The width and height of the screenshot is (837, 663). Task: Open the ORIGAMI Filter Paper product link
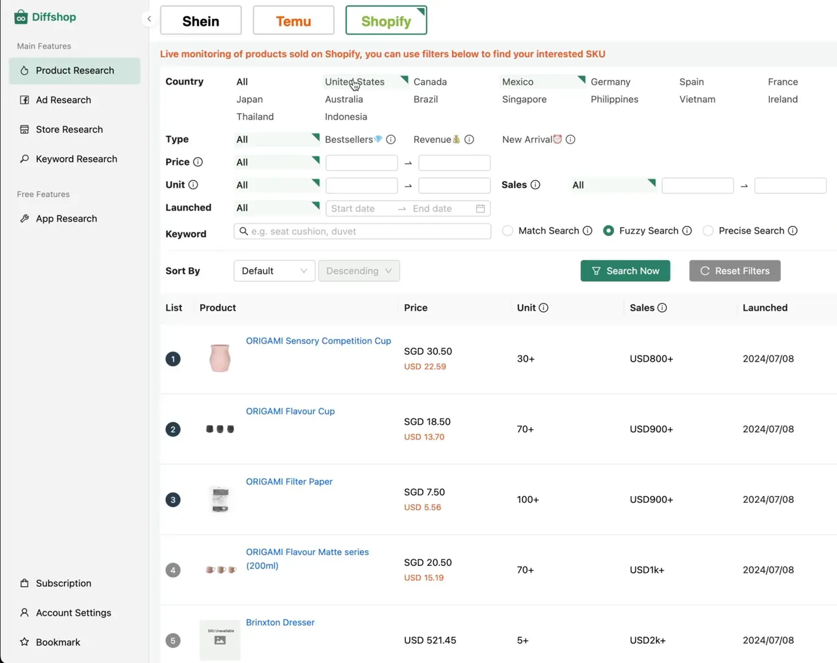pyautogui.click(x=289, y=482)
